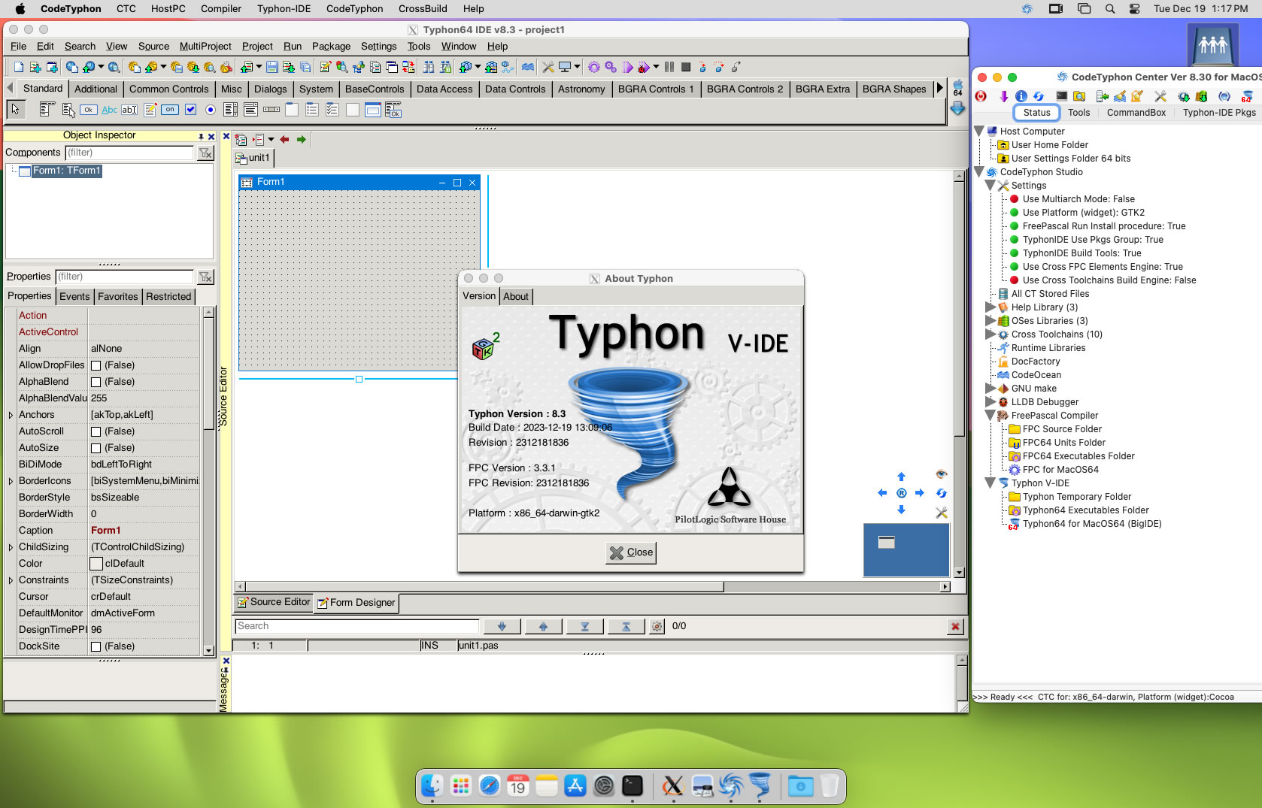Expand the Constraints property

[x=11, y=580]
